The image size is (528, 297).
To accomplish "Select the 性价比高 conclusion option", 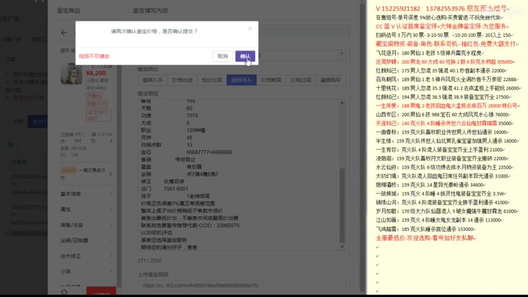I will [x=212, y=80].
